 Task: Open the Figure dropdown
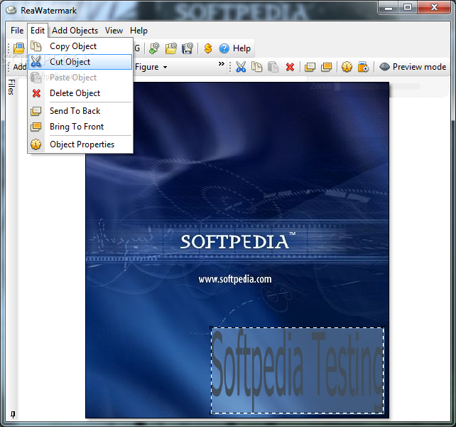point(151,67)
